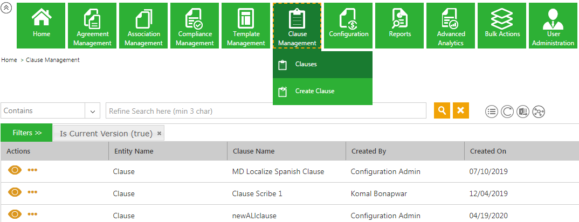Image resolution: width=579 pixels, height=222 pixels.
Task: Remove the Is Current Version filter tag
Action: (x=159, y=133)
